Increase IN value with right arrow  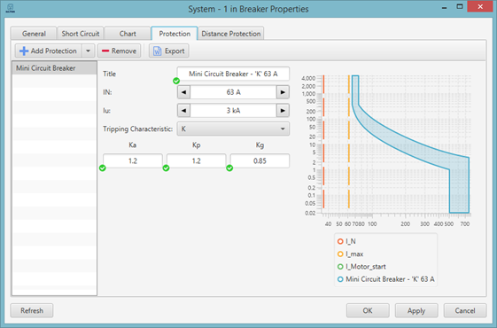pos(283,92)
